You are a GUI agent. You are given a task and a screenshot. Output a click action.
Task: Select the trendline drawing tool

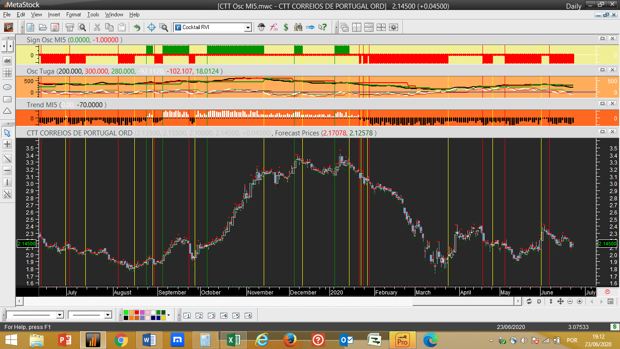pos(7,159)
